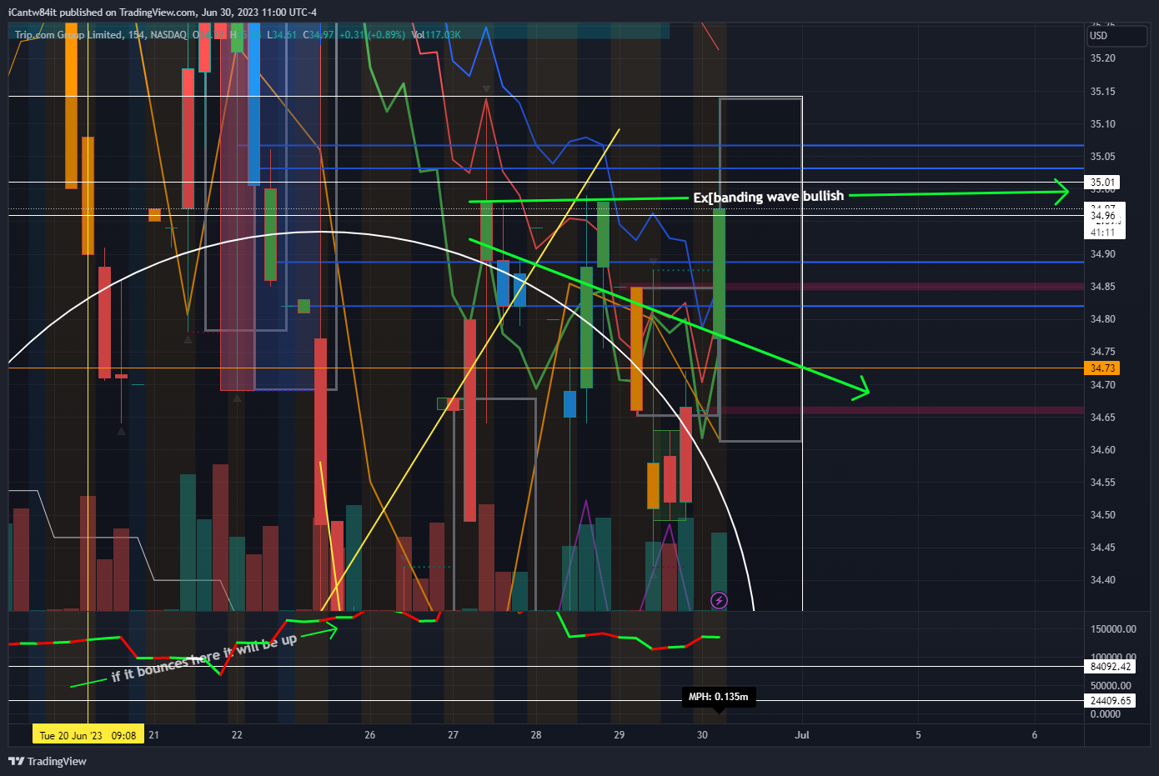Click the 34.60 price axis label

click(1102, 450)
